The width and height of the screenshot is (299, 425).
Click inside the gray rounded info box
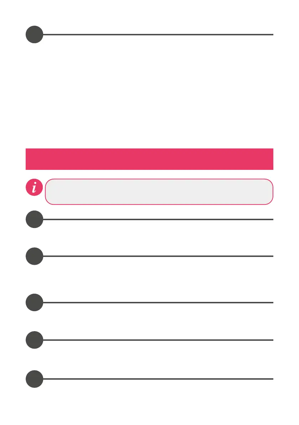pyautogui.click(x=159, y=192)
